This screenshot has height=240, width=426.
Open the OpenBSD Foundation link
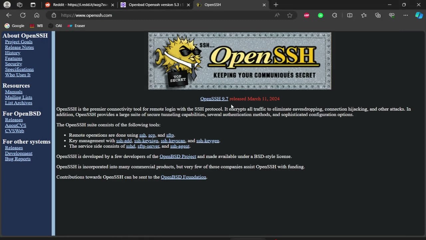(x=183, y=177)
